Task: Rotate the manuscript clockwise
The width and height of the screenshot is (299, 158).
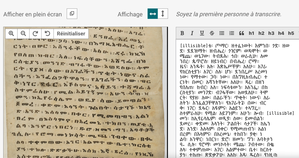Action: tap(35, 33)
